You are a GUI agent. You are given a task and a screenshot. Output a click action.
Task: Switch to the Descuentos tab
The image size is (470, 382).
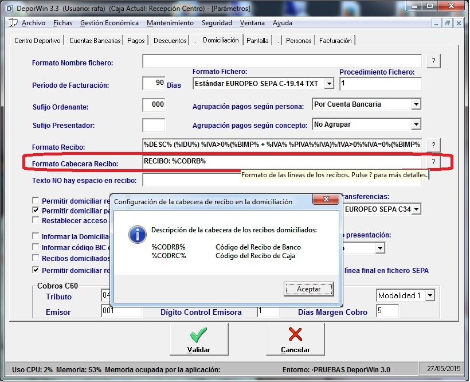tap(170, 41)
